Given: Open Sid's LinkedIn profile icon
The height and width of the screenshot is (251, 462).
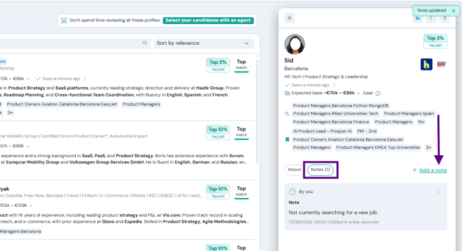Looking at the screenshot, I should (418, 19).
